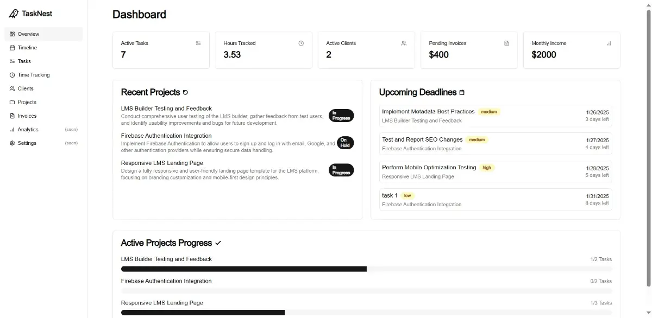Viewport: 652px width, 318px height.
Task: Click the calendar icon beside Upcoming Deadlines
Action: [462, 93]
